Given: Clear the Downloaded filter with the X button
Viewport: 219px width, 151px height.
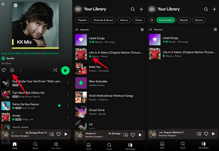Looking at the screenshot, I should point(152,20).
